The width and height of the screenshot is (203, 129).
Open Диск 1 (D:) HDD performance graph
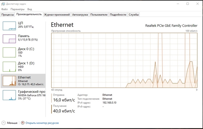9,67
